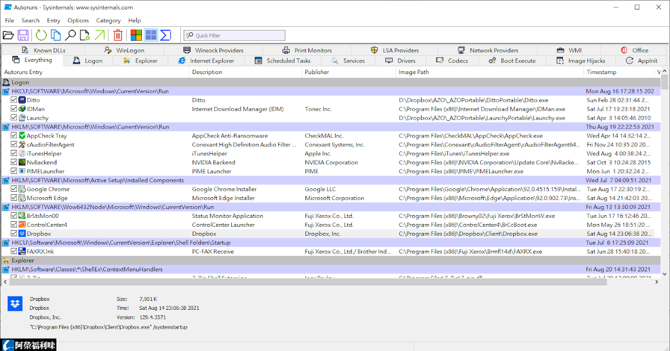Open the Search menu
This screenshot has height=351, width=670.
click(31, 21)
